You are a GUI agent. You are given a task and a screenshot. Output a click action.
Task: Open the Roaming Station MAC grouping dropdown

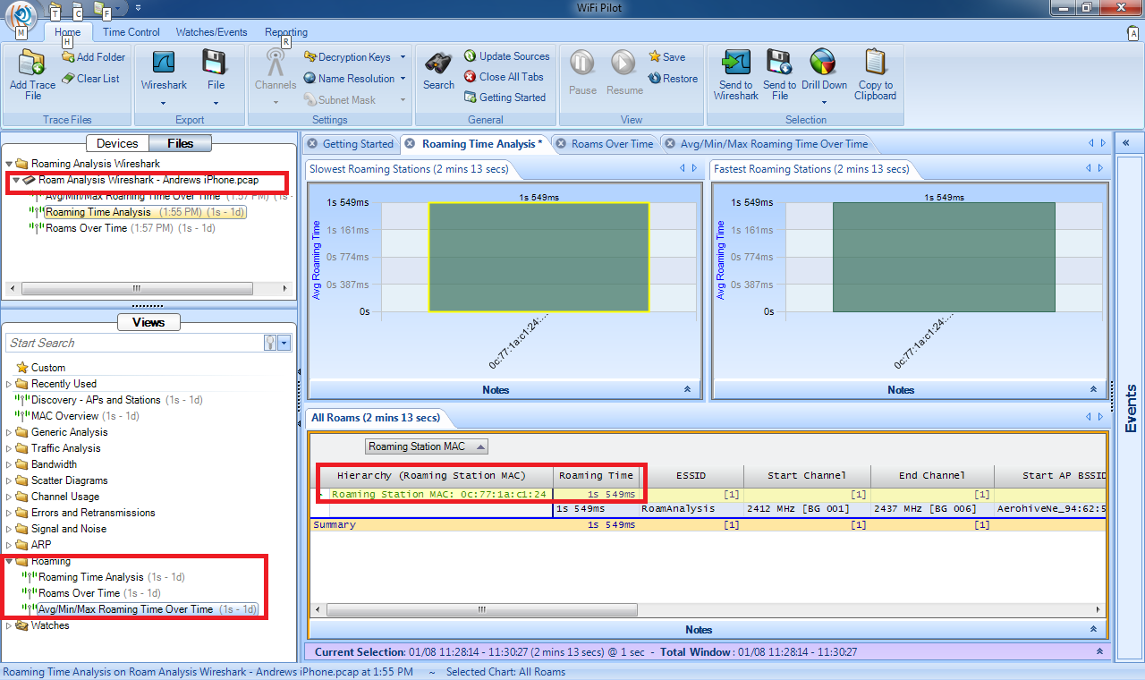[x=426, y=446]
